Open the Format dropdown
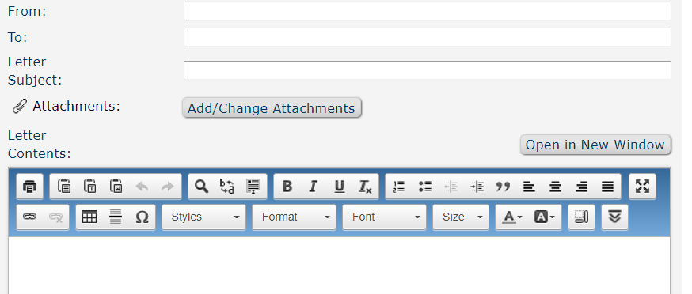The height and width of the screenshot is (294, 692). point(294,217)
